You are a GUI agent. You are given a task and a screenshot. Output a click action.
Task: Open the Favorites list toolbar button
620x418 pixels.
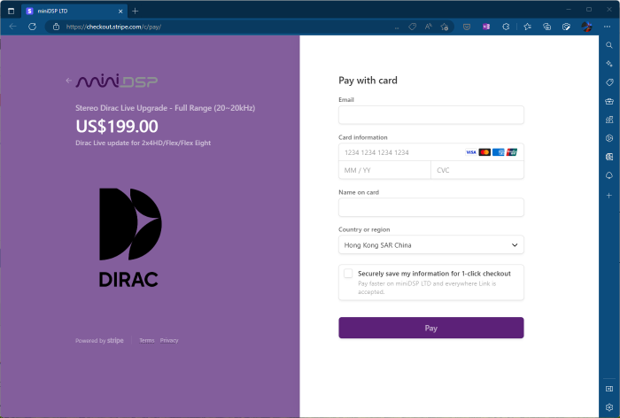click(528, 27)
